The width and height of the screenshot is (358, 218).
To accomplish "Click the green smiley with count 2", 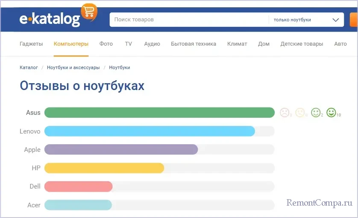I will 316,113.
